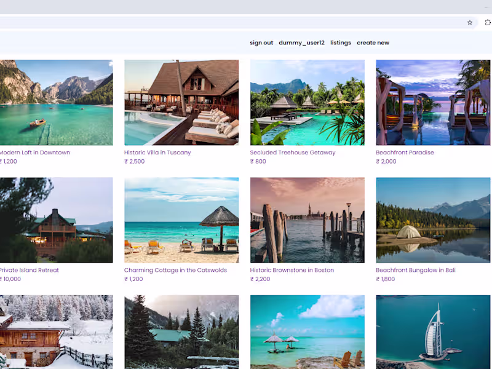Open the Beachfront Paradise photo
The image size is (492, 369).
tap(433, 102)
